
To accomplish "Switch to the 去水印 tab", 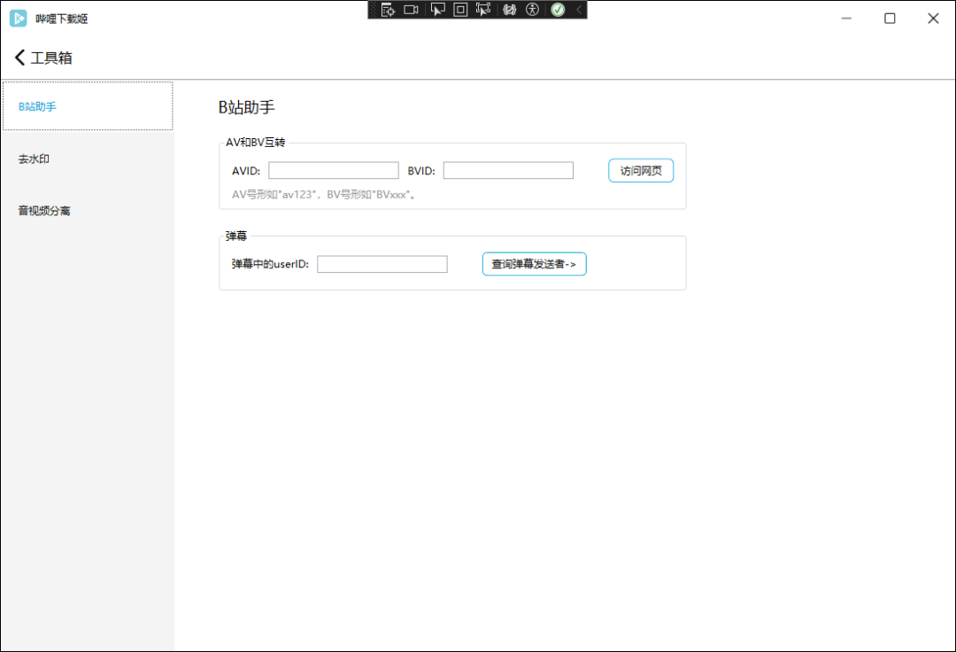I will pyautogui.click(x=88, y=159).
